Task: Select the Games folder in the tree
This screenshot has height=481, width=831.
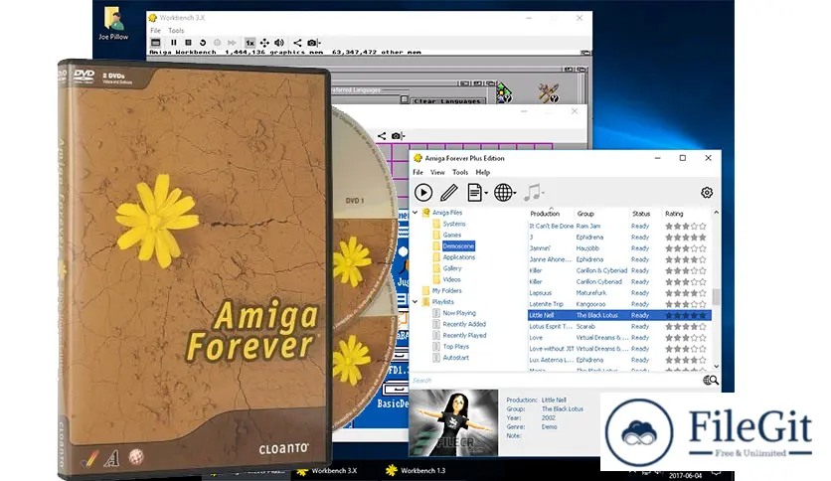Action: point(452,235)
